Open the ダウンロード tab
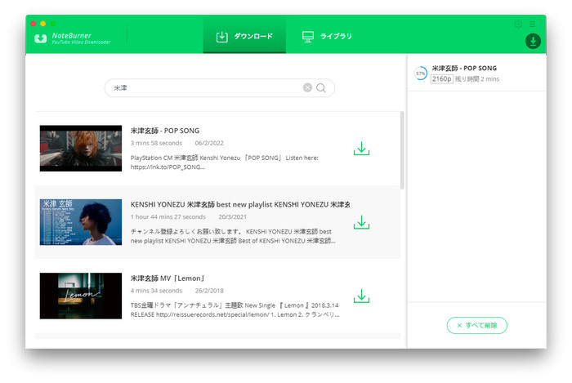Image resolution: width=572 pixels, height=383 pixels. [x=244, y=36]
